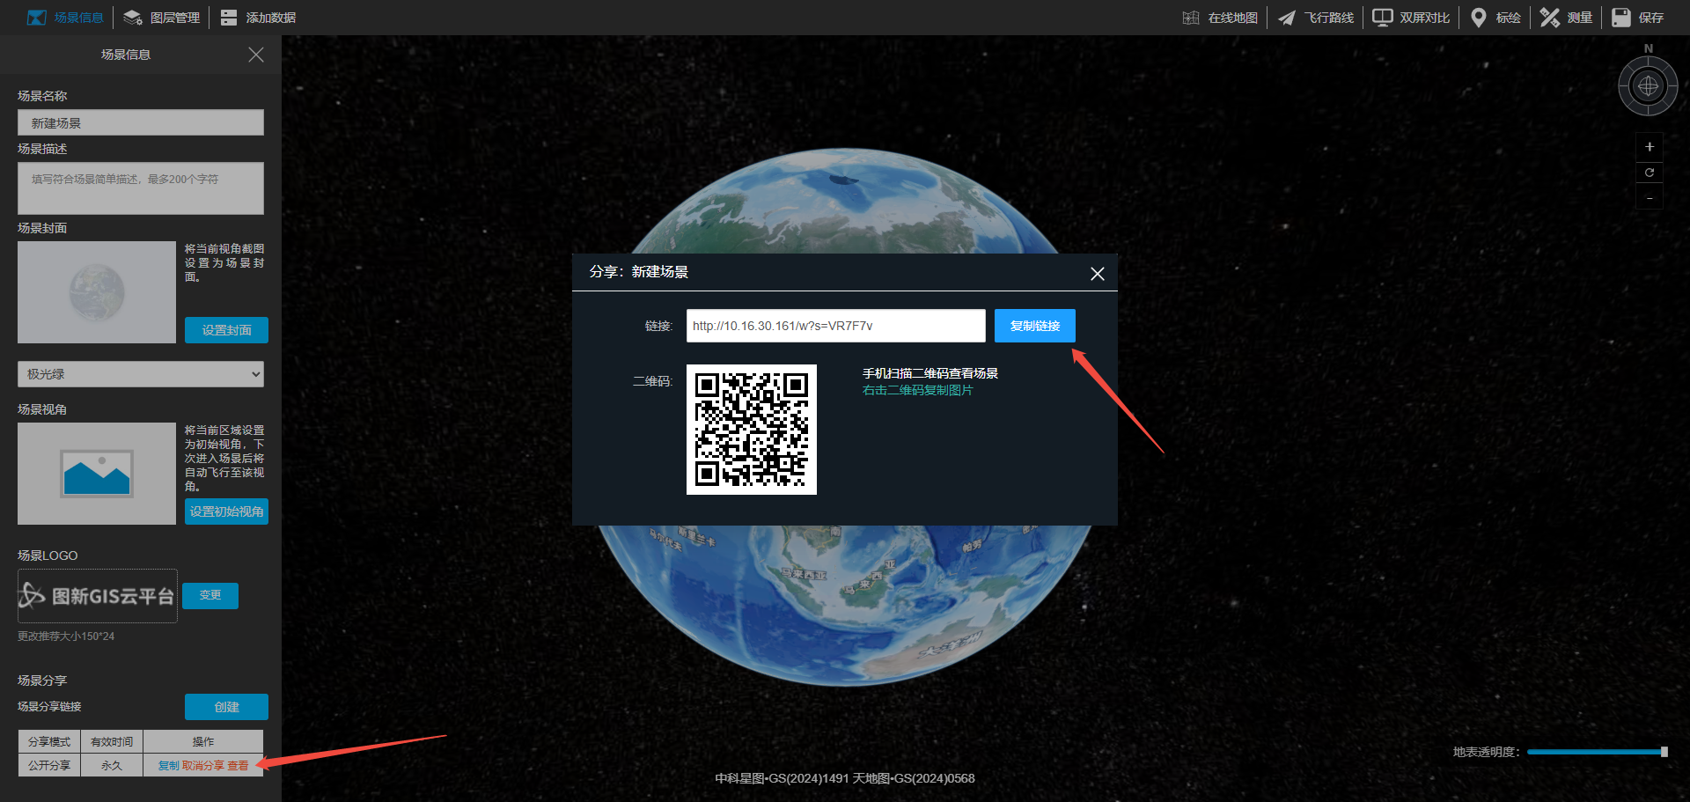Enable 双屏对比 dual screen comparison
The image size is (1690, 802).
point(1412,18)
